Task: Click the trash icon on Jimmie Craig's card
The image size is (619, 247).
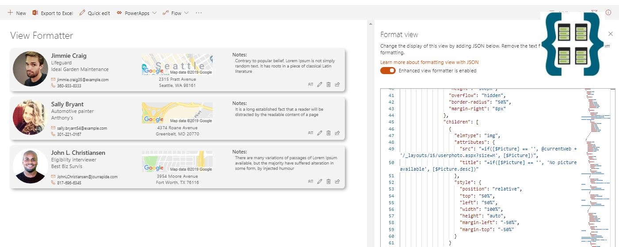Action: pyautogui.click(x=329, y=84)
